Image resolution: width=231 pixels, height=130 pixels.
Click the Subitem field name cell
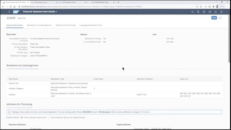[x=12, y=95]
